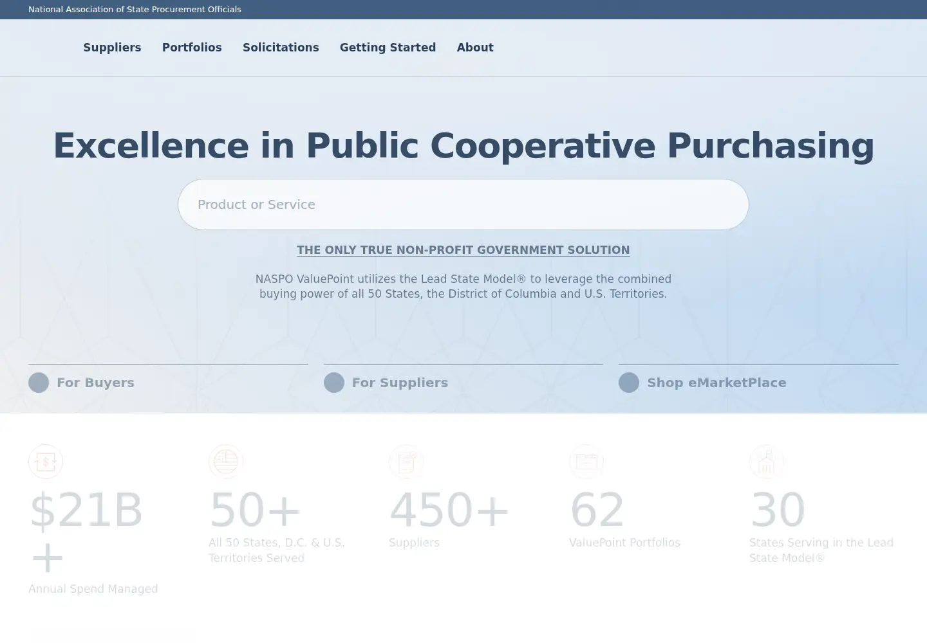Click the circle icon beside For Suppliers
Screen dimensions: 927x643
tap(334, 383)
